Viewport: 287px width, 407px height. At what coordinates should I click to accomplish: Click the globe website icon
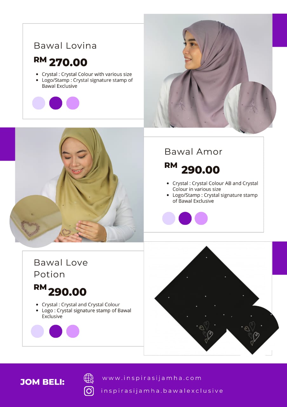pyautogui.click(x=89, y=378)
